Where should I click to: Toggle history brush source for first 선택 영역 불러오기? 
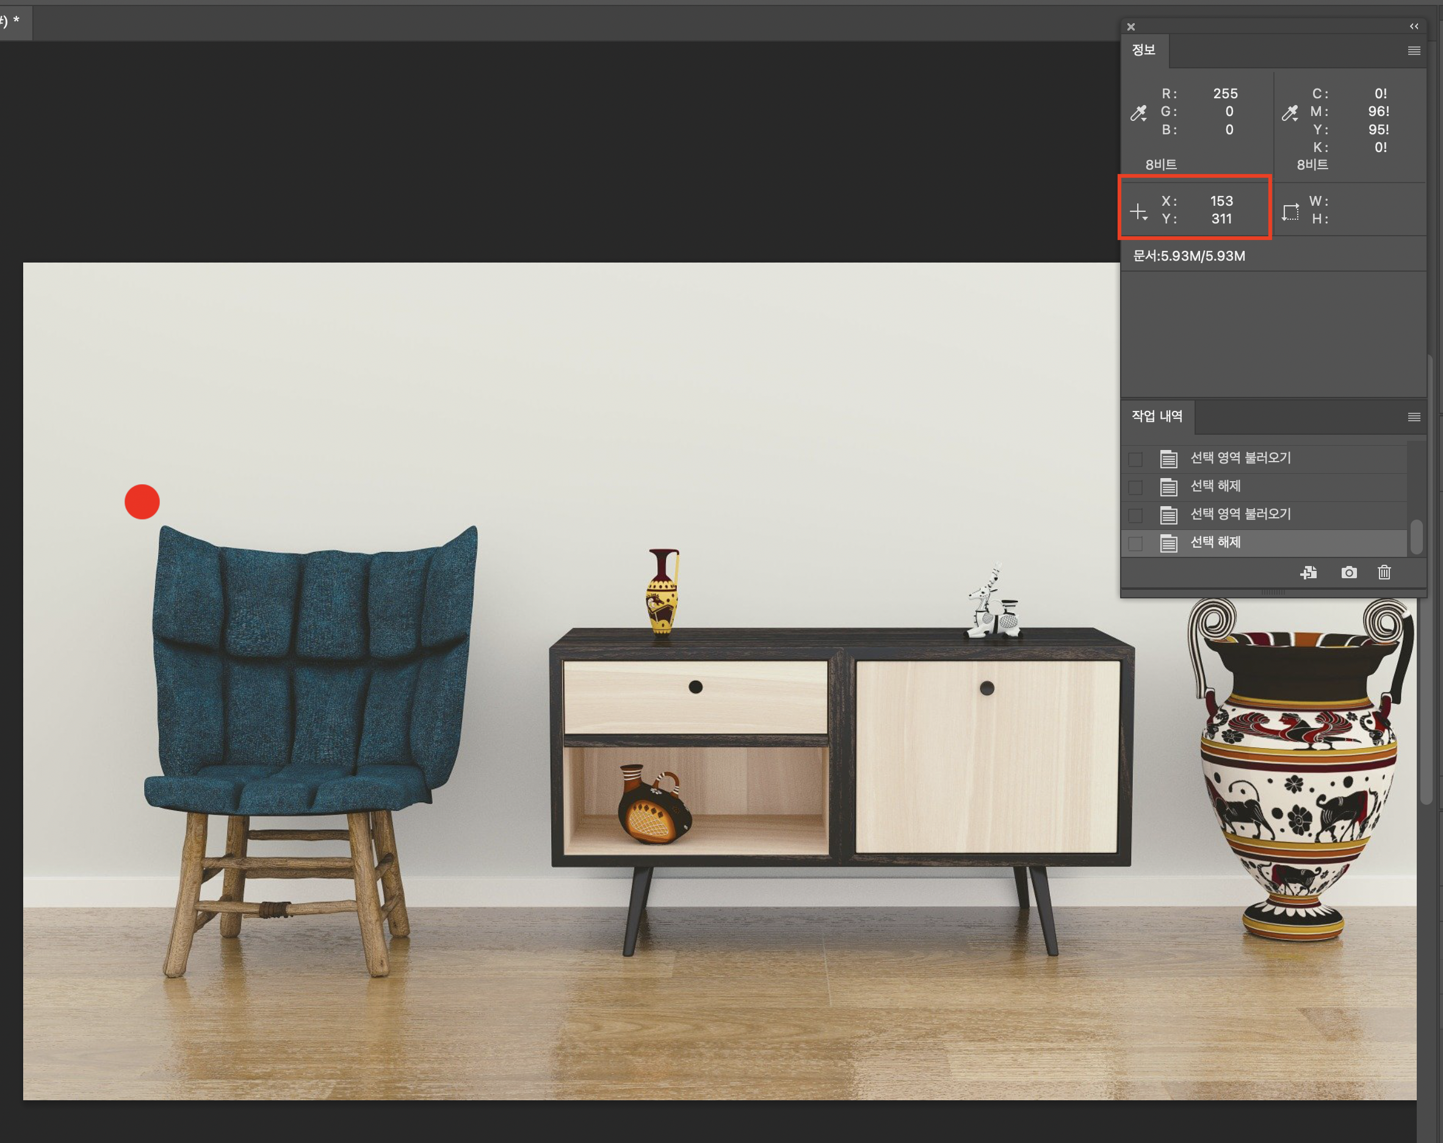1135,459
